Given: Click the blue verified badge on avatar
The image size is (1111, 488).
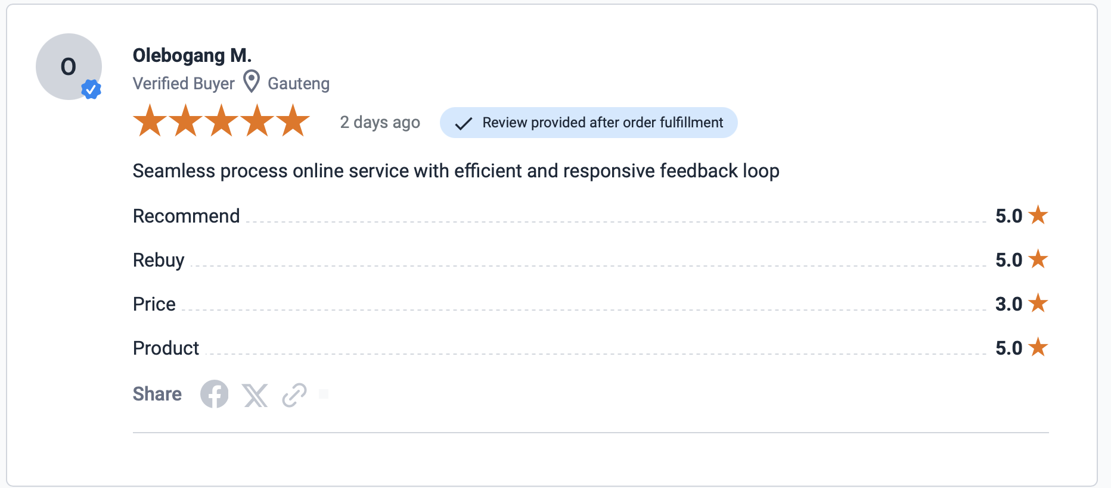Looking at the screenshot, I should click(x=91, y=89).
